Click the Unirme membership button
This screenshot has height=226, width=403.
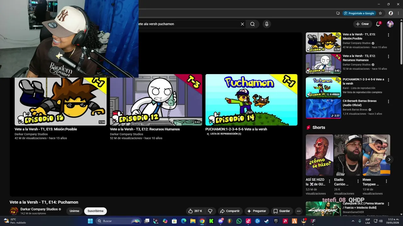[x=74, y=211]
